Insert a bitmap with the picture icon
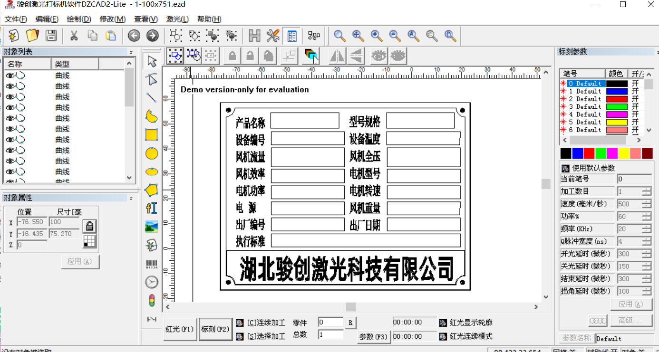Viewport: 659px width, 352px height. coord(152,227)
